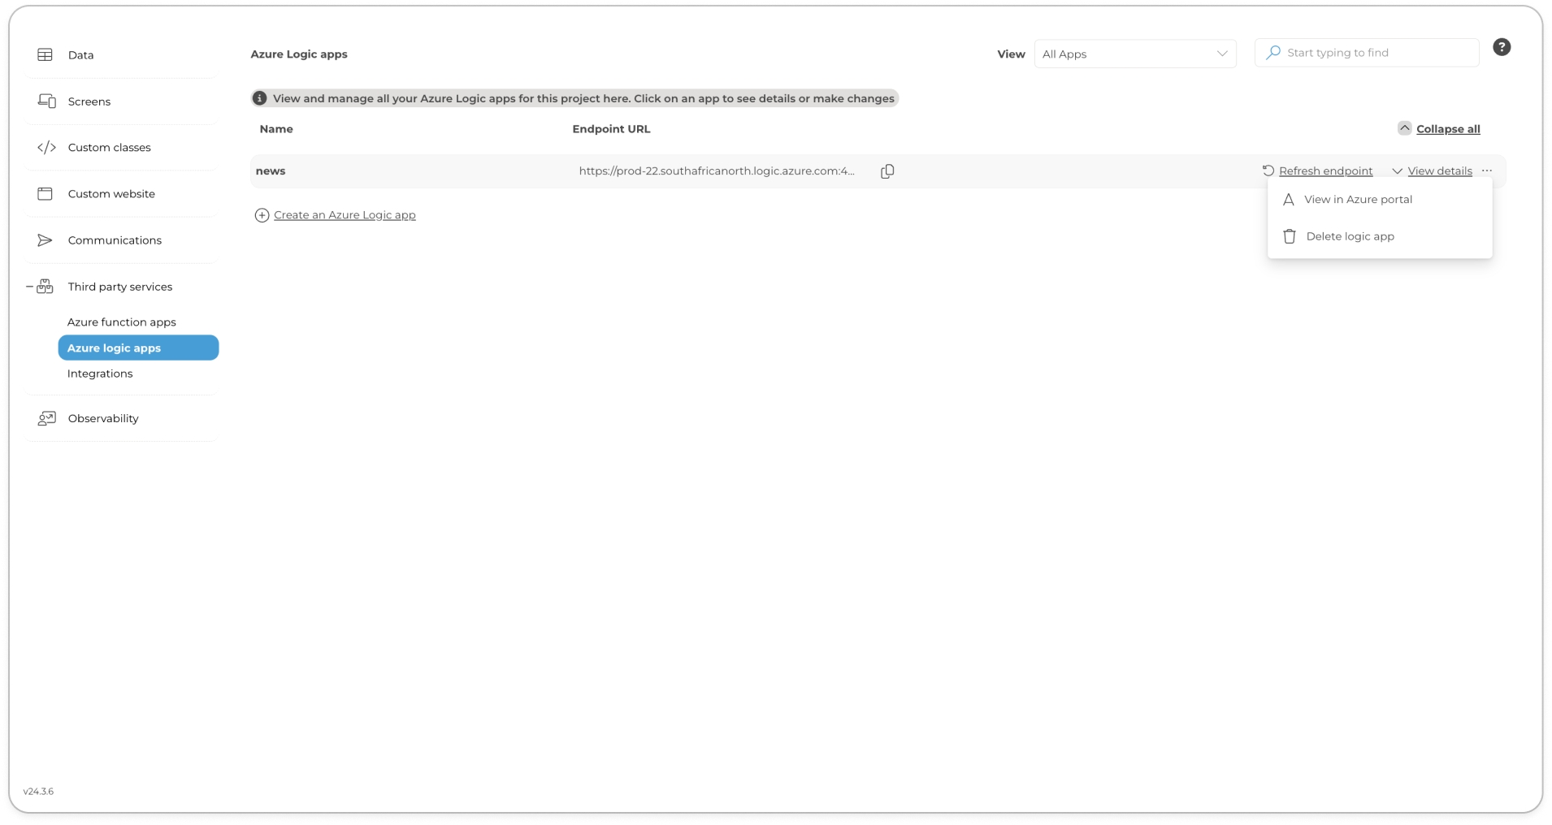Open Integrations in sidebar
This screenshot has height=825, width=1552.
tap(100, 374)
